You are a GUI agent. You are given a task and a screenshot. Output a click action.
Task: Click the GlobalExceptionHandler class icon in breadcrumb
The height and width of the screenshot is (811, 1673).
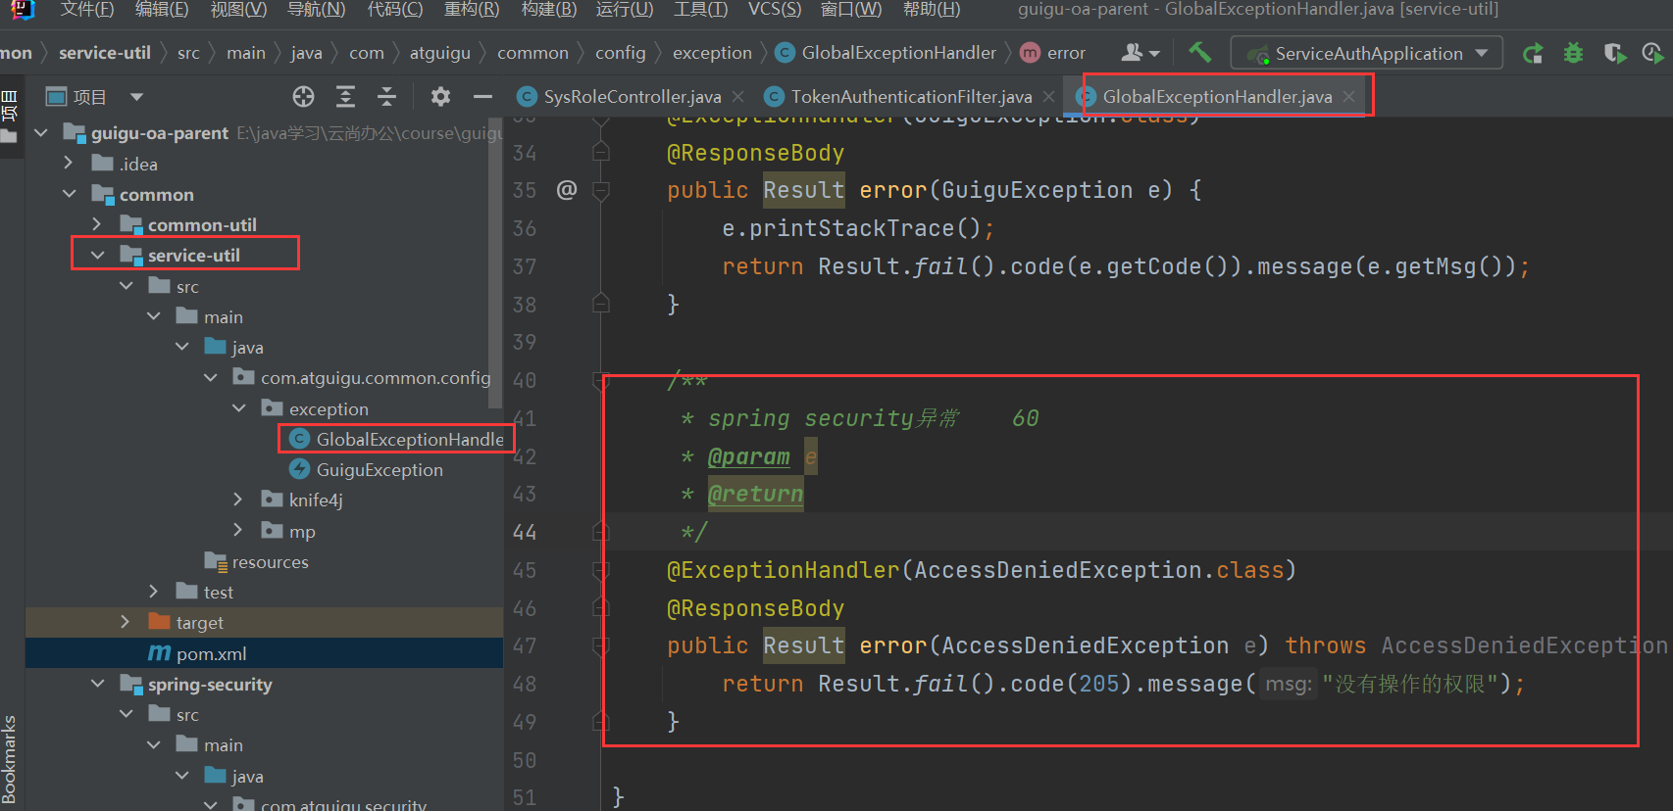pyautogui.click(x=785, y=53)
